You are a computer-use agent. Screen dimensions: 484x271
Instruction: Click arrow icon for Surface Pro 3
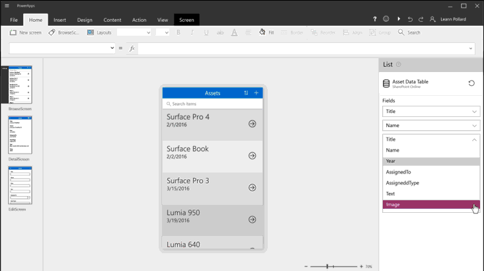252,188
